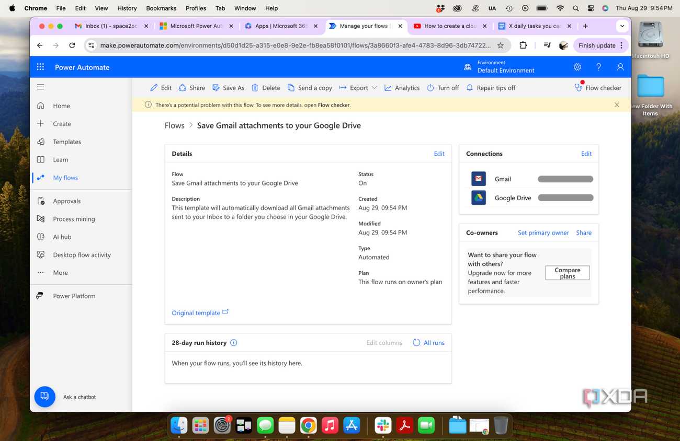The image size is (680, 441).
Task: Open Power Platform in sidebar
Action: (x=74, y=296)
